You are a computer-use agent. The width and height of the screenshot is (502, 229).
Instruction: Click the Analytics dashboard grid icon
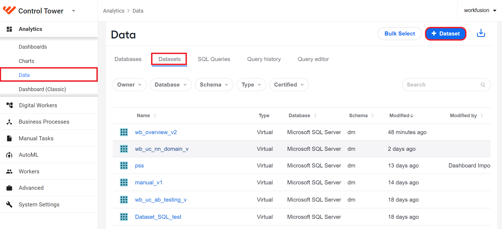coord(9,29)
